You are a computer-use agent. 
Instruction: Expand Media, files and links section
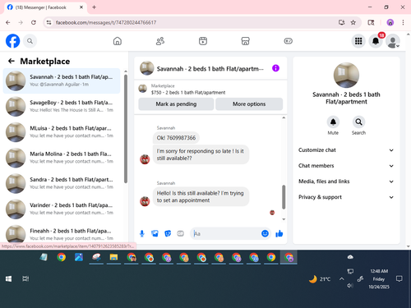pos(346,182)
